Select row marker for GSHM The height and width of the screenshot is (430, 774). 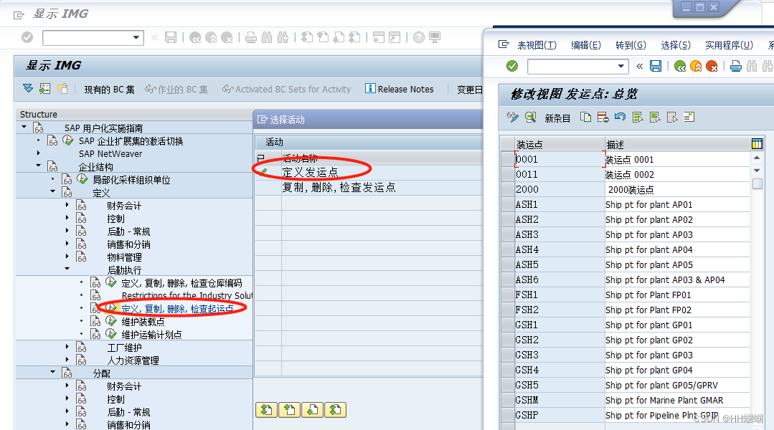507,400
